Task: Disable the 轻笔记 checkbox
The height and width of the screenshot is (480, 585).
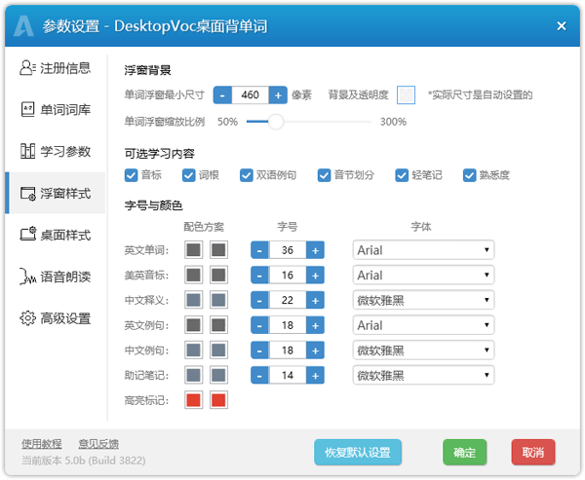Action: coord(402,175)
